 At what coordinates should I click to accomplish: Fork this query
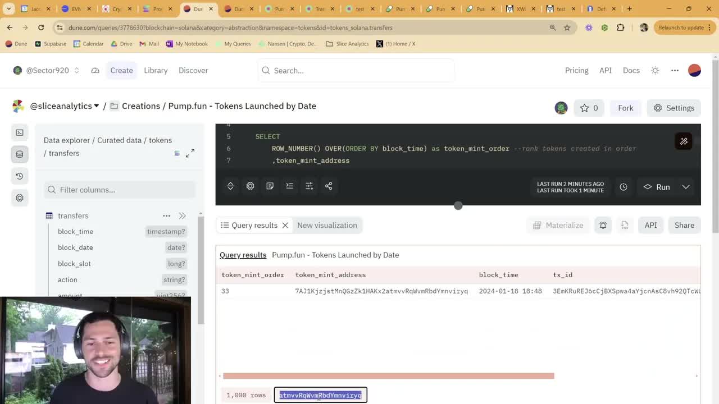click(625, 108)
